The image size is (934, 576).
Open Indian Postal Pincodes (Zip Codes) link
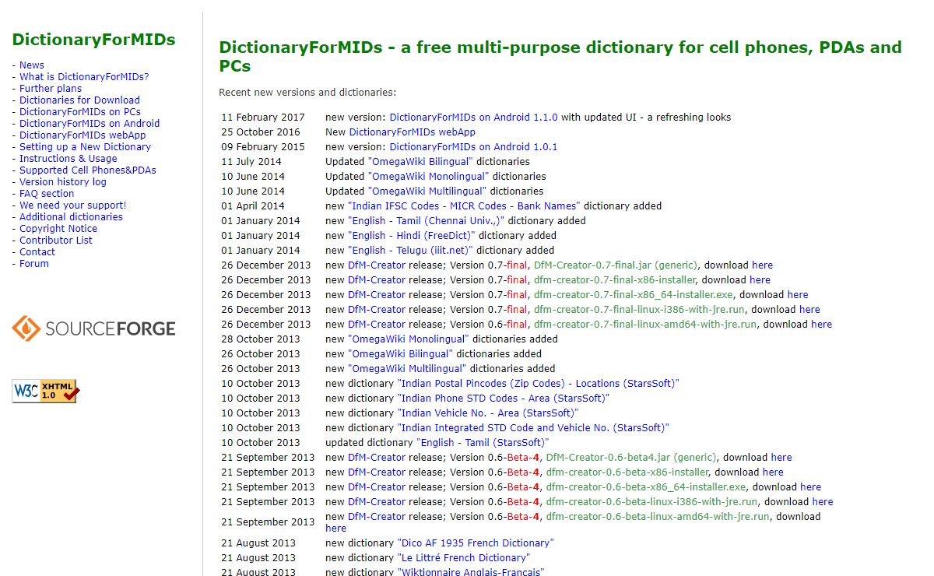(x=539, y=384)
